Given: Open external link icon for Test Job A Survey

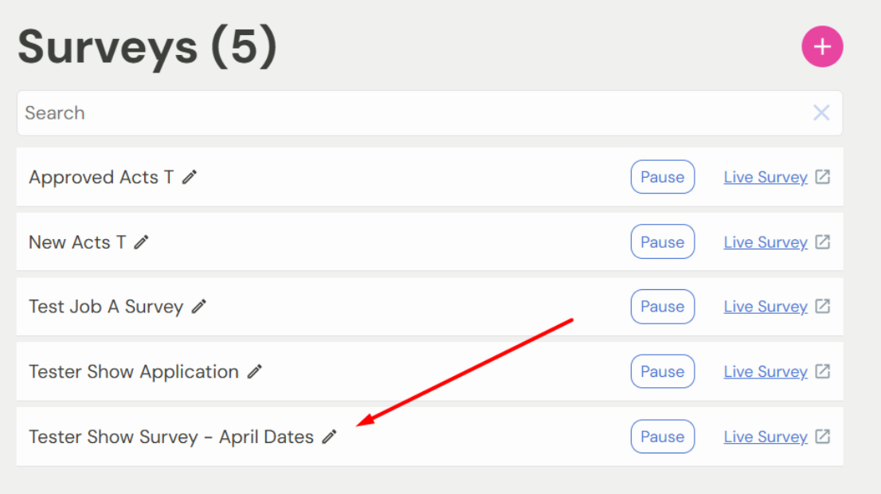Looking at the screenshot, I should 823,307.
